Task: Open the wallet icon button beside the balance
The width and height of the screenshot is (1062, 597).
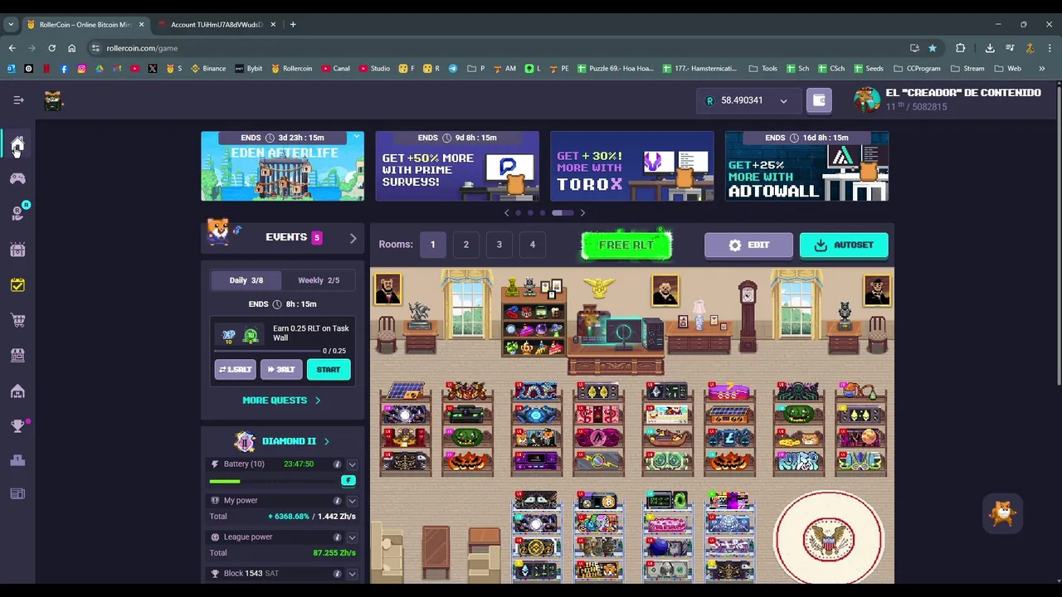Action: coord(819,100)
